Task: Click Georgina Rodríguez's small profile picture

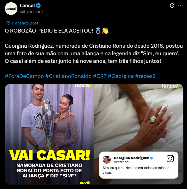Action: coord(107,159)
